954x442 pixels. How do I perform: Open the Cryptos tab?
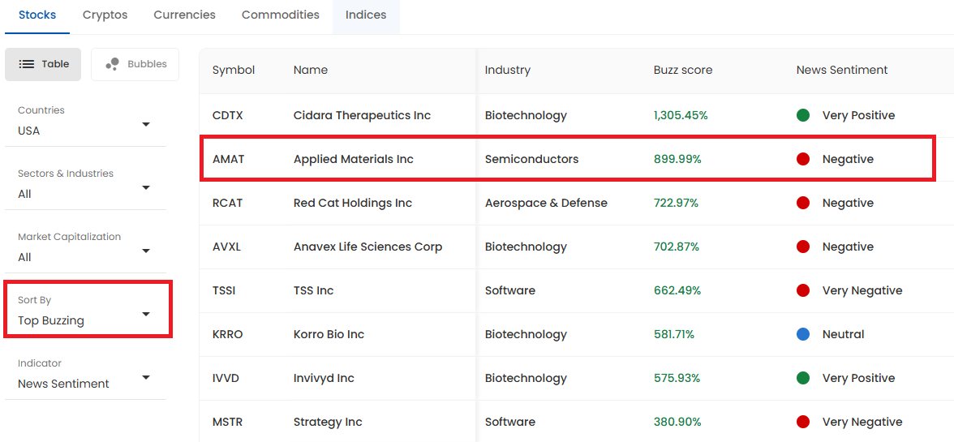click(x=105, y=15)
